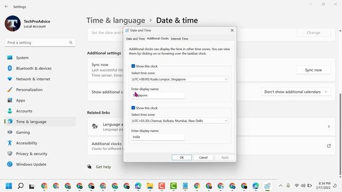Click the Settings page vertical scrollbar
The image size is (342, 192).
tap(340, 134)
